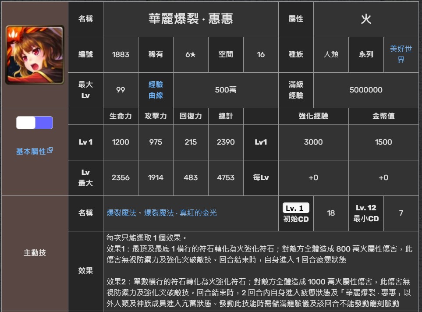The width and height of the screenshot is (422, 312).
Task: Open the 美好世界 series link
Action: pyautogui.click(x=401, y=54)
